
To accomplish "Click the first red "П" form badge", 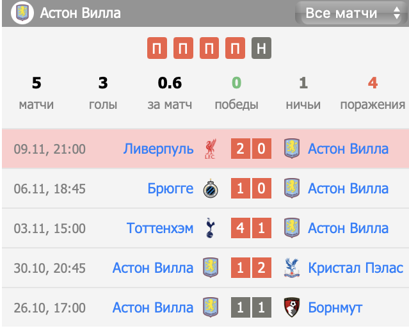I will pos(156,49).
